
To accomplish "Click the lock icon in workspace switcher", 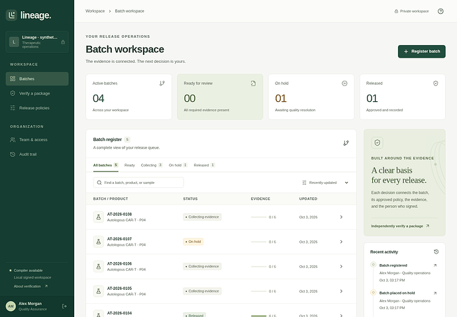I will (63, 42).
